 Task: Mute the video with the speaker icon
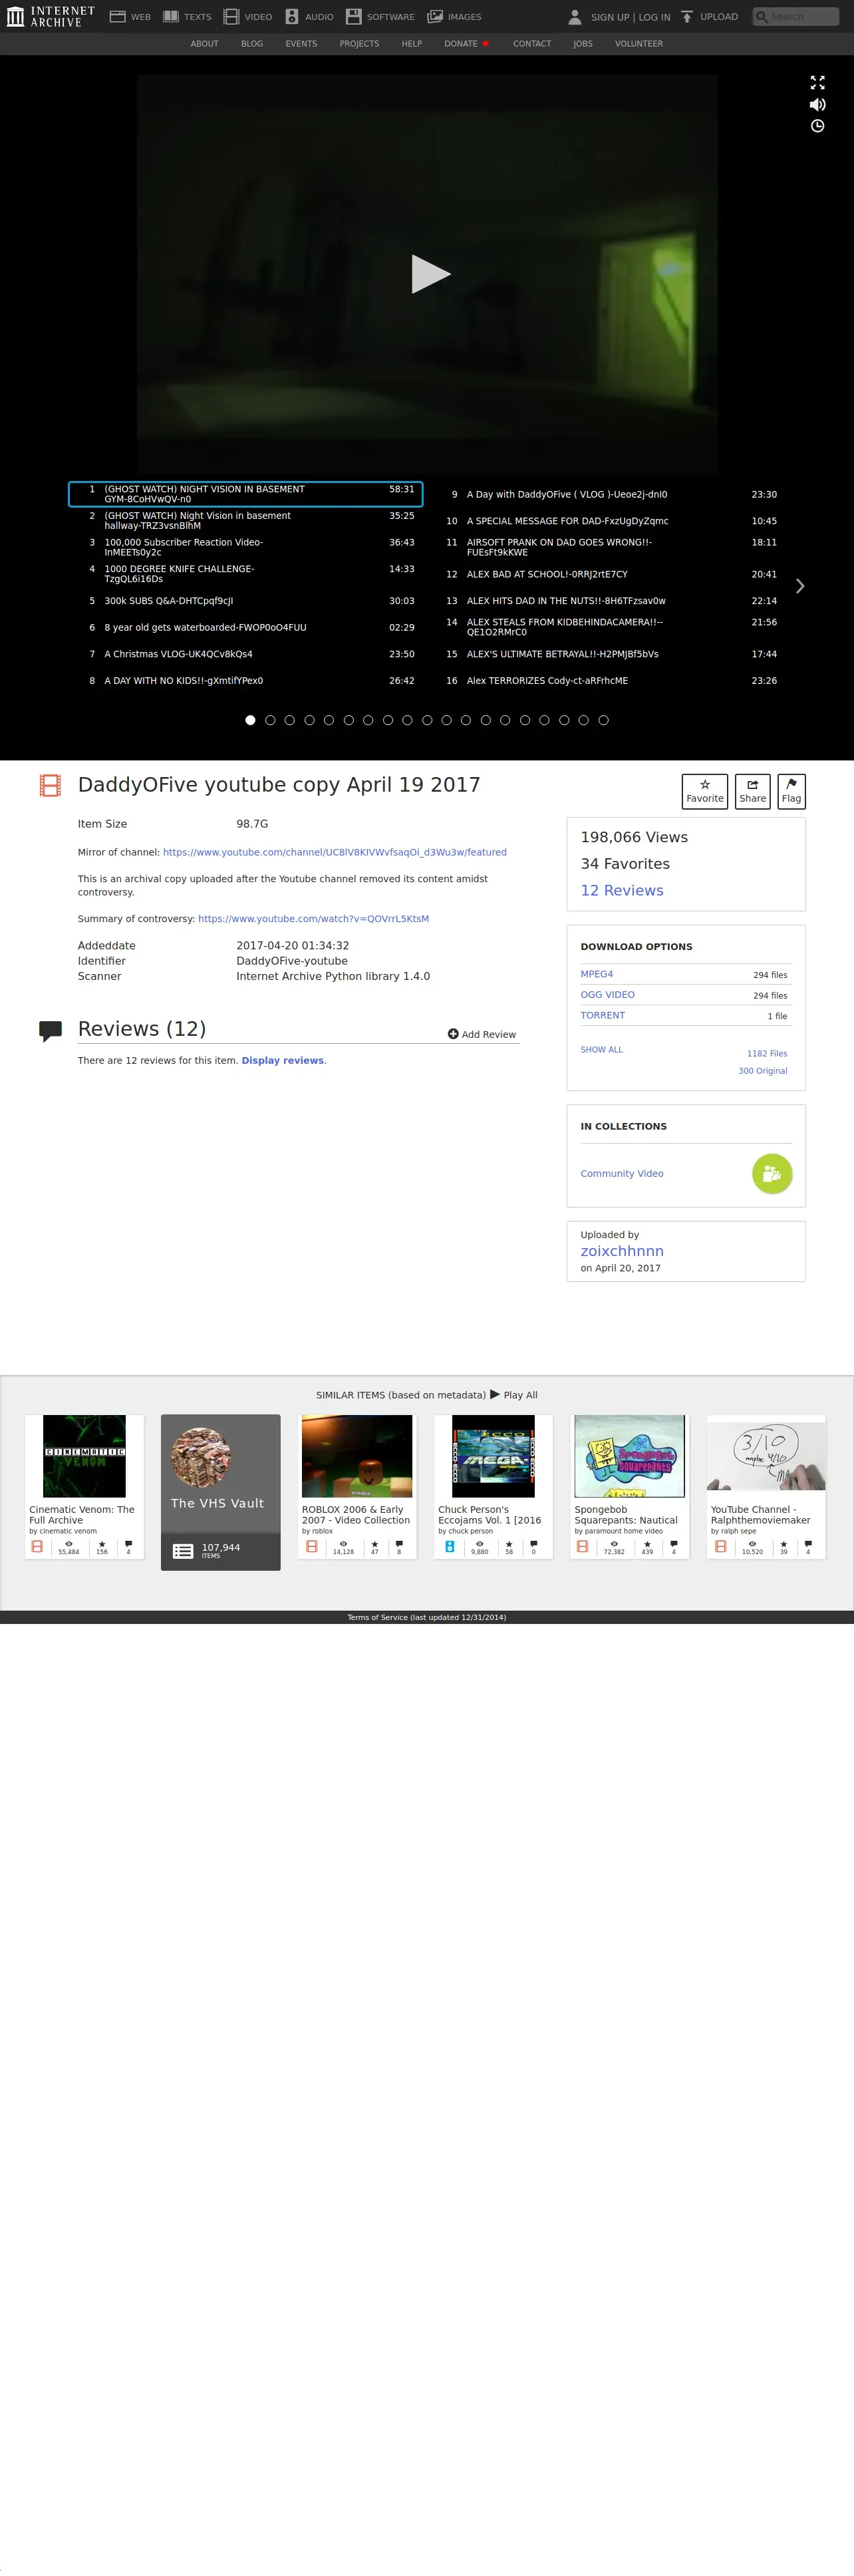(817, 105)
